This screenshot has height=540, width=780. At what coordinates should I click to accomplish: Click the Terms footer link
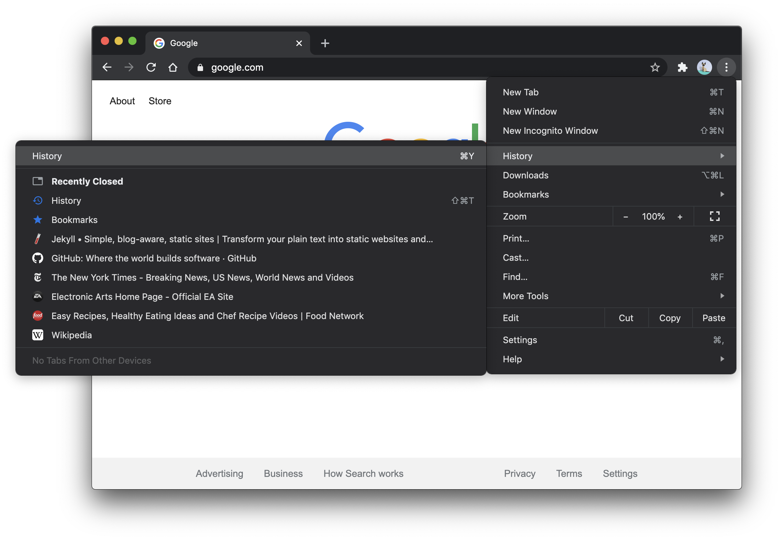tap(569, 473)
